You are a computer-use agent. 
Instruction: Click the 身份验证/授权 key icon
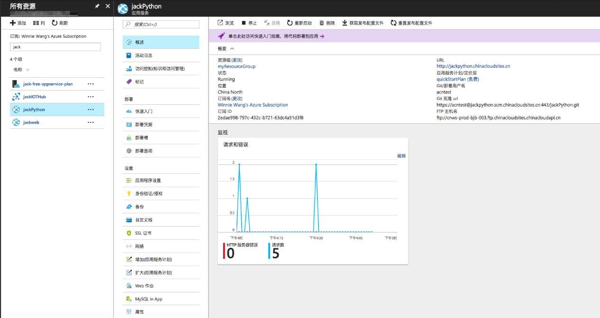point(129,193)
